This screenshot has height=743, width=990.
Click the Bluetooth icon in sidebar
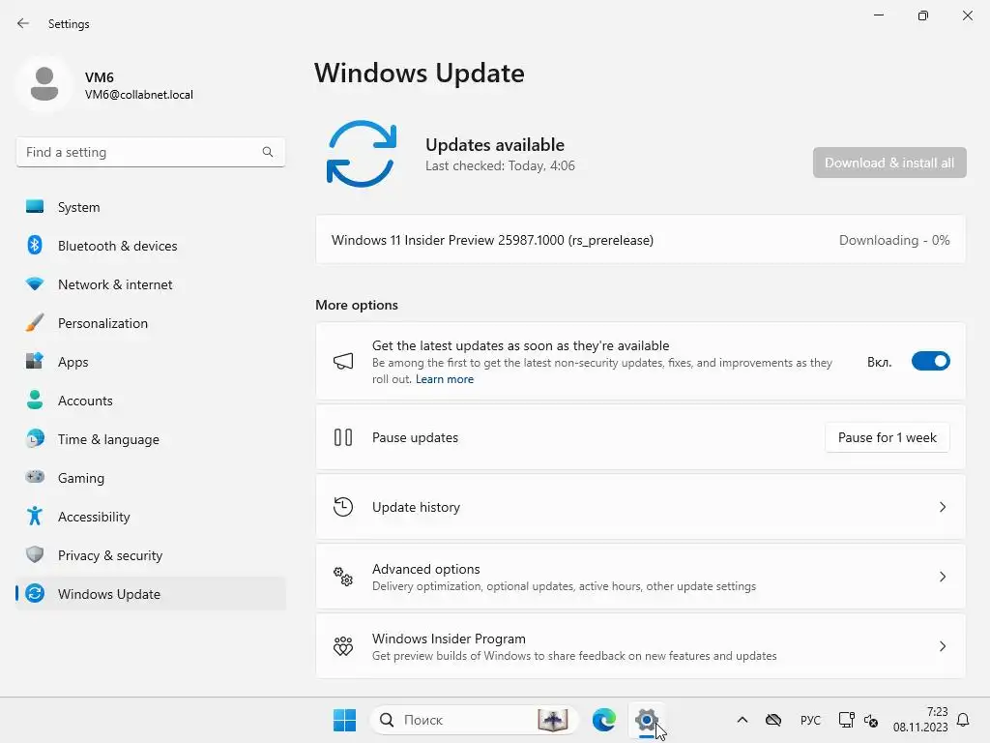click(x=35, y=245)
